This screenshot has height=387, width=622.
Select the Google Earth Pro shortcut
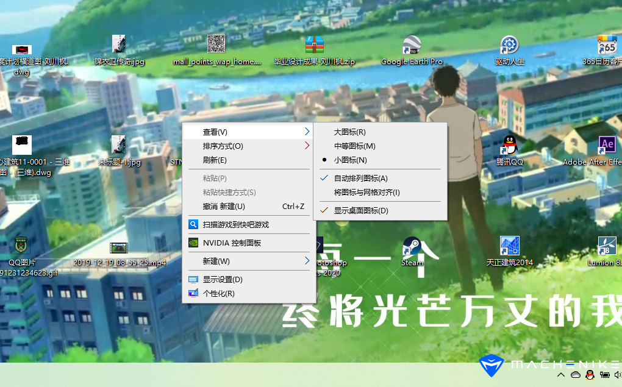pos(412,51)
